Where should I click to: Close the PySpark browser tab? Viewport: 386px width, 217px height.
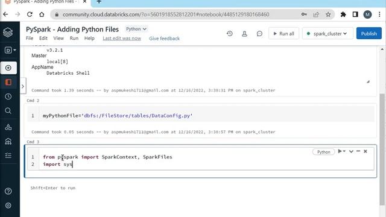[x=84, y=1]
